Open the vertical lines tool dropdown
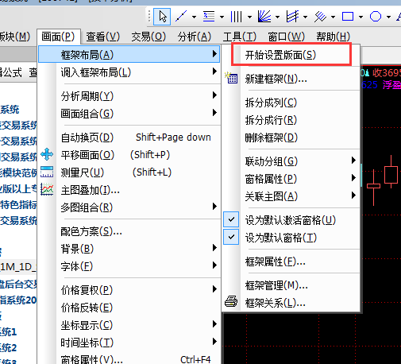The height and width of the screenshot is (364, 401). (x=249, y=17)
